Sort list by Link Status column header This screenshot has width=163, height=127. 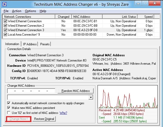[x=119, y=17]
